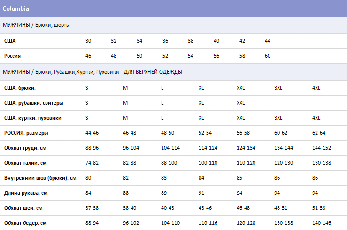
Task: Click inseam value 85
Action: (x=239, y=178)
